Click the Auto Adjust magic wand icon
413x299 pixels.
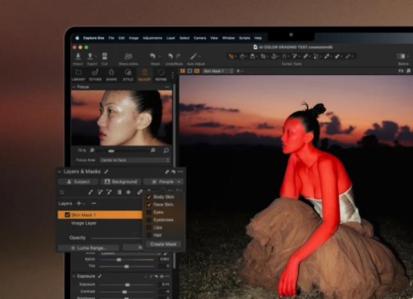click(x=193, y=57)
